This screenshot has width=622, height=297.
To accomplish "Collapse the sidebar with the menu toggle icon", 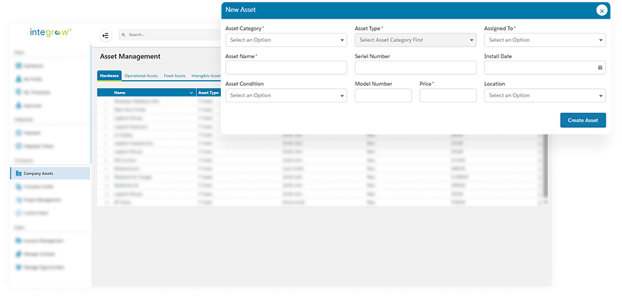I will 106,36.
